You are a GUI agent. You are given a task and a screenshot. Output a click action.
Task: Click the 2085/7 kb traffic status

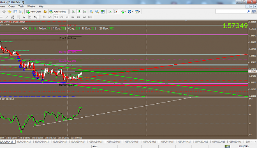(x=243, y=146)
